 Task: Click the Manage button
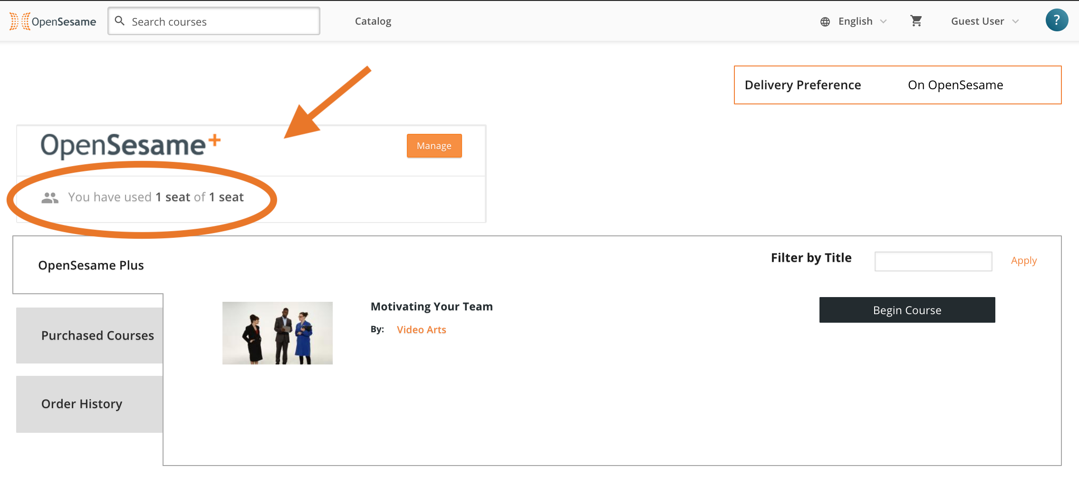click(434, 146)
